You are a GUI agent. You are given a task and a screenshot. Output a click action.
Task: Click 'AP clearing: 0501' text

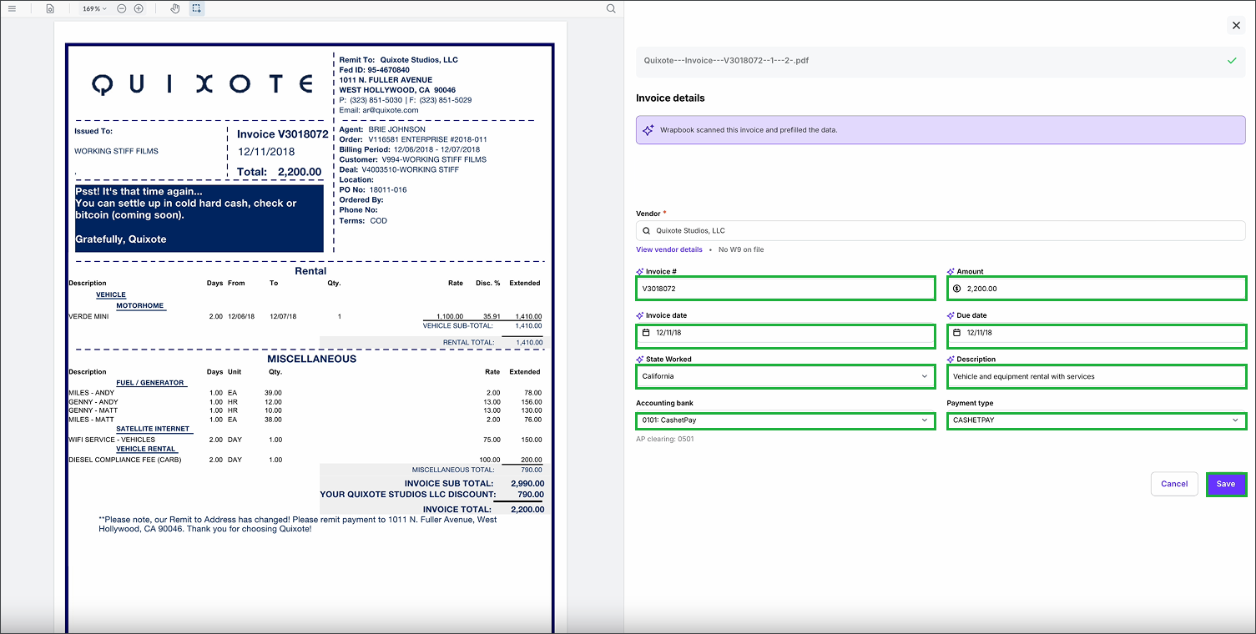point(665,439)
